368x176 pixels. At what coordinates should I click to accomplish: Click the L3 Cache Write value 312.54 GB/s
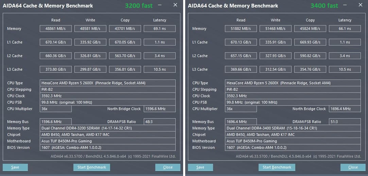point(276,69)
